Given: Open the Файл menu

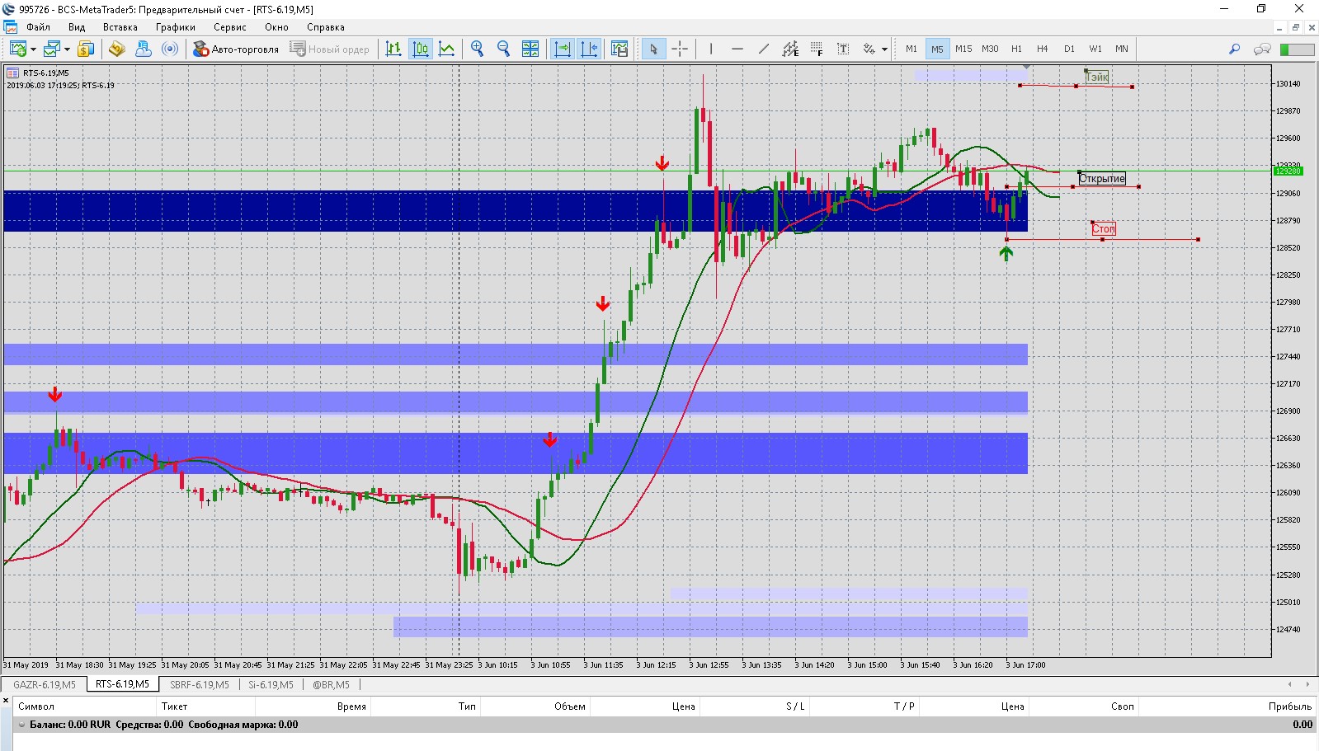Looking at the screenshot, I should [x=38, y=27].
